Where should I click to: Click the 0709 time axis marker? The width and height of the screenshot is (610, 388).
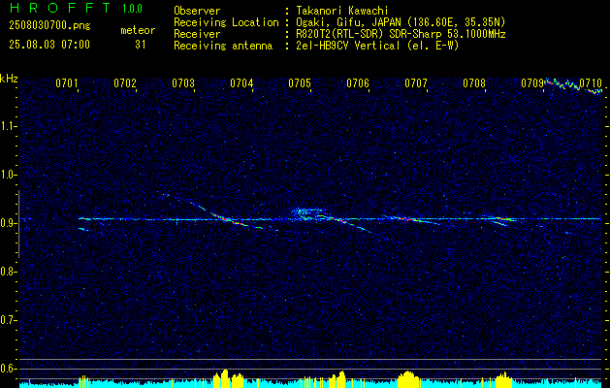tap(532, 82)
